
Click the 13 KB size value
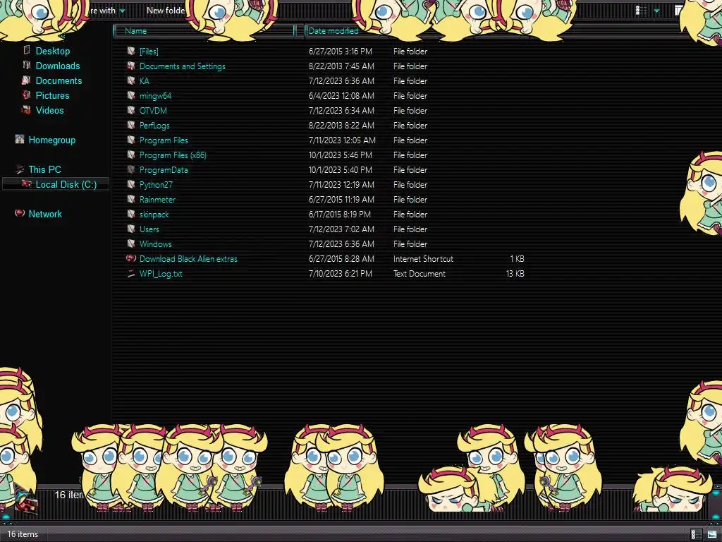pos(515,273)
